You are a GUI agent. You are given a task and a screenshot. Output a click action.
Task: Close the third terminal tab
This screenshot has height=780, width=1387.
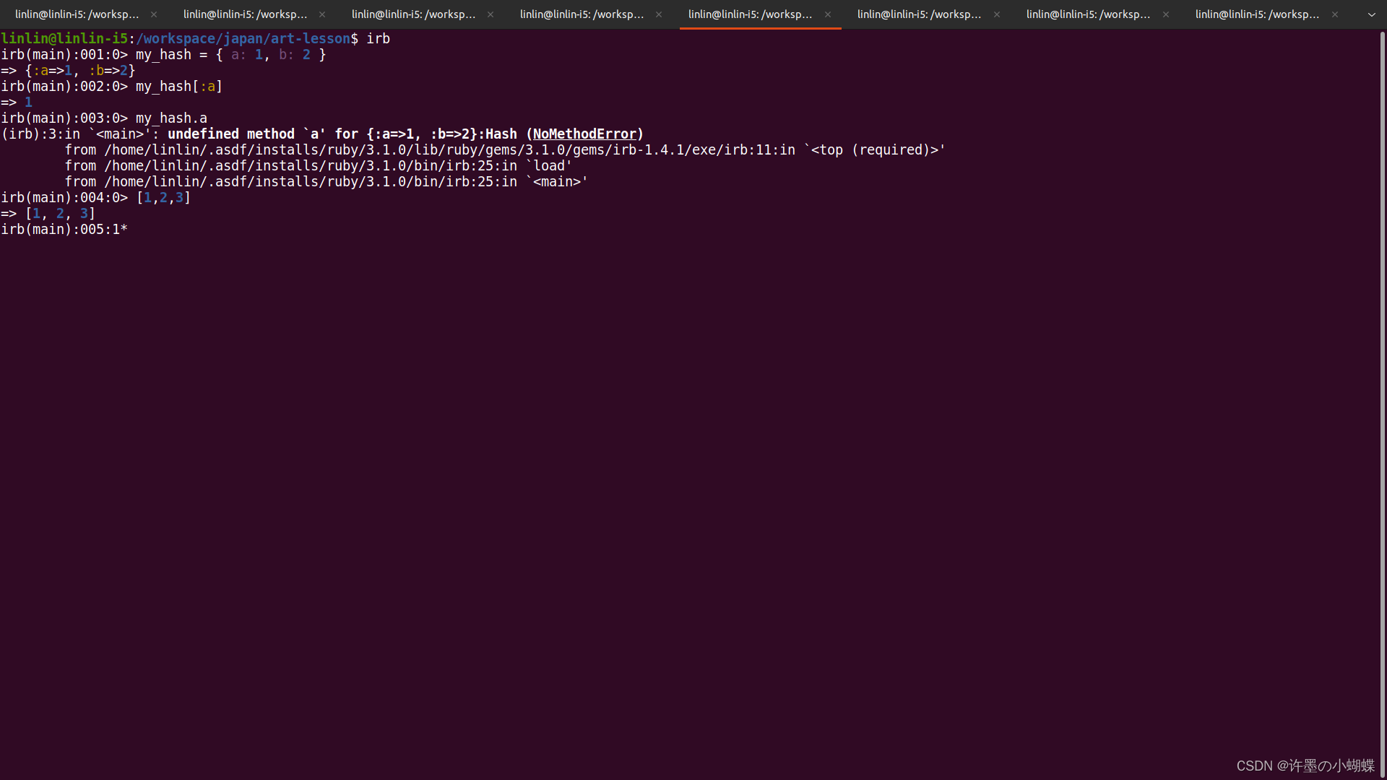pyautogui.click(x=491, y=14)
